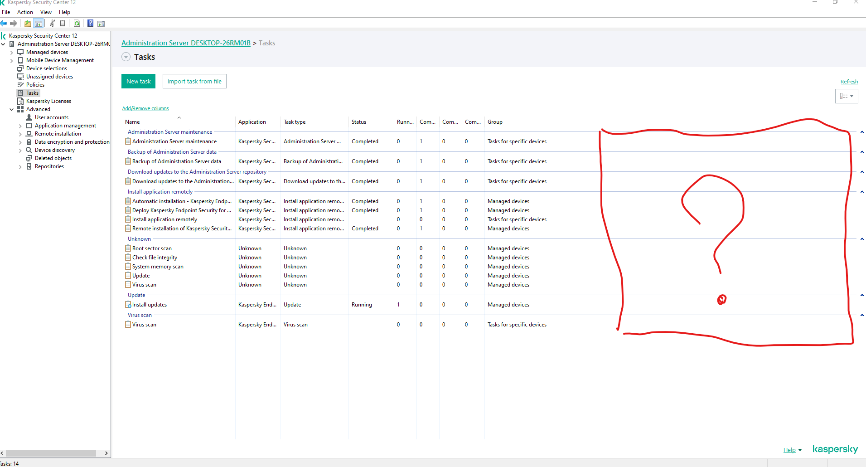Click the Back arrow in the toolbar
The height and width of the screenshot is (467, 866).
(x=4, y=24)
